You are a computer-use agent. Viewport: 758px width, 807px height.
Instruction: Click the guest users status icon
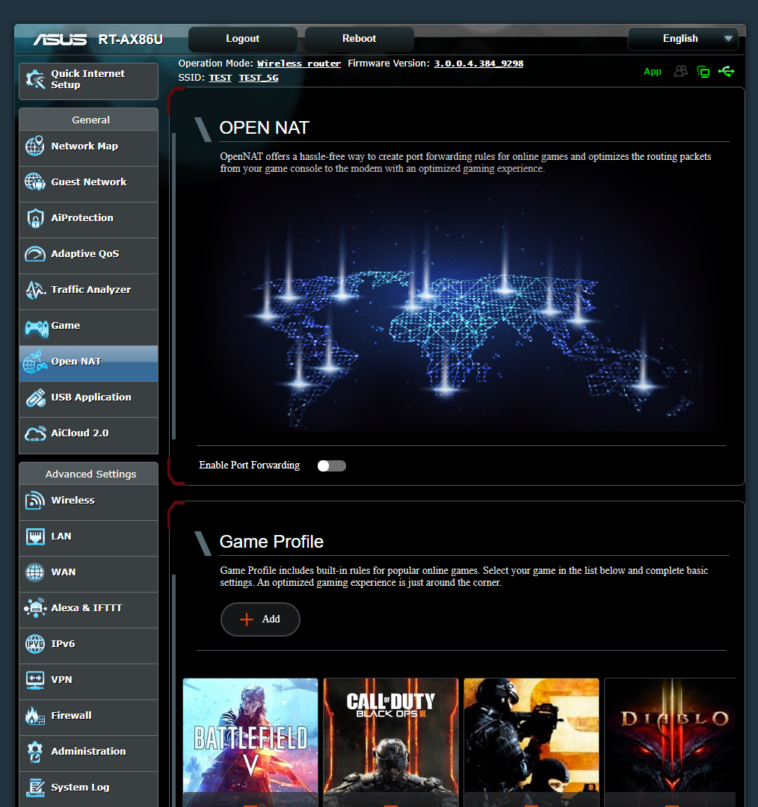click(681, 71)
